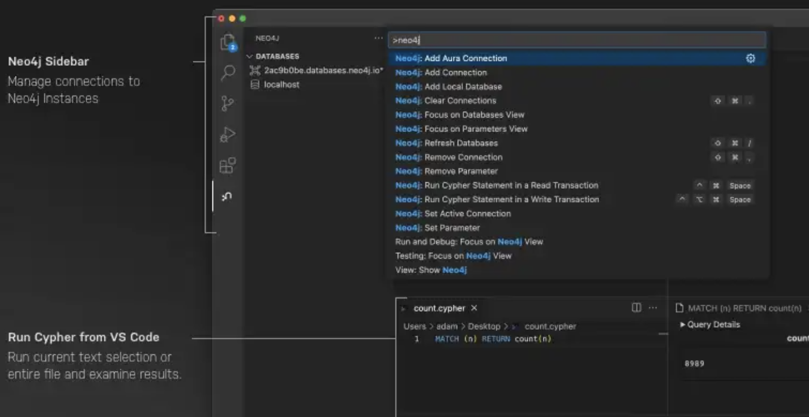
Task: Select Neo4j: Add Connection command
Action: pos(577,72)
